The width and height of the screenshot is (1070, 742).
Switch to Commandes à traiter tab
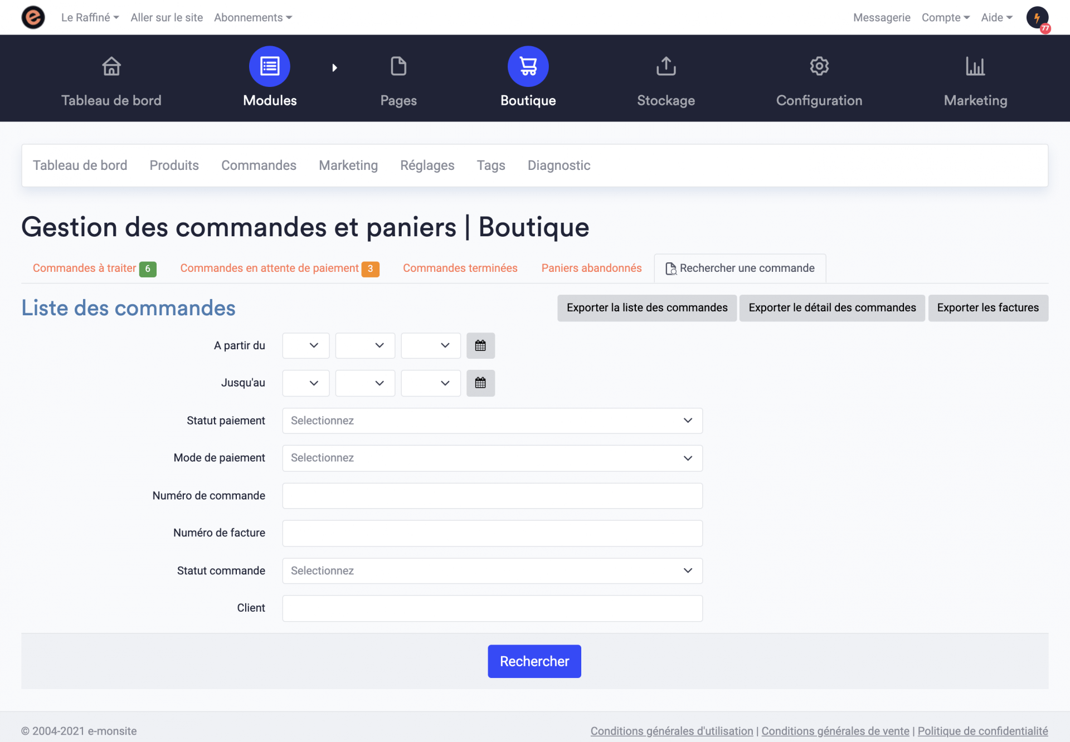(94, 269)
